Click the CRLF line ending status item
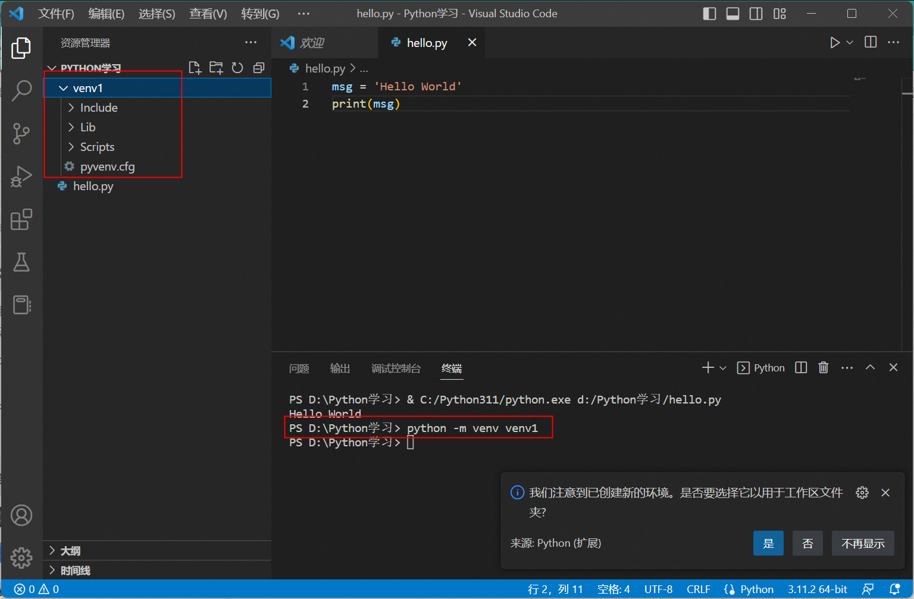This screenshot has height=599, width=914. (699, 589)
